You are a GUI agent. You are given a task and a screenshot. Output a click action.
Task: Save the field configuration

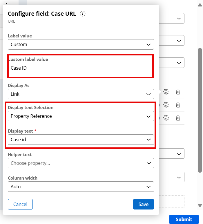(x=143, y=204)
